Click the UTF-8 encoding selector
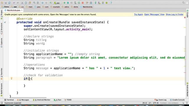Viewport: 189px width, 106px height. point(156,103)
